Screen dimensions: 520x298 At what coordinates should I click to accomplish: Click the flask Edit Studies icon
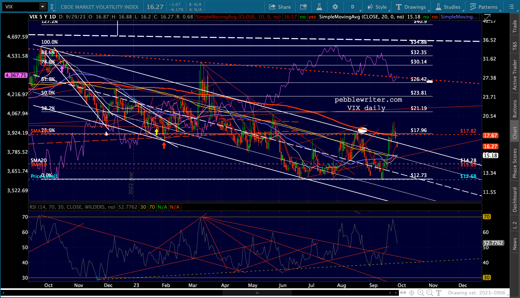[x=319, y=7]
